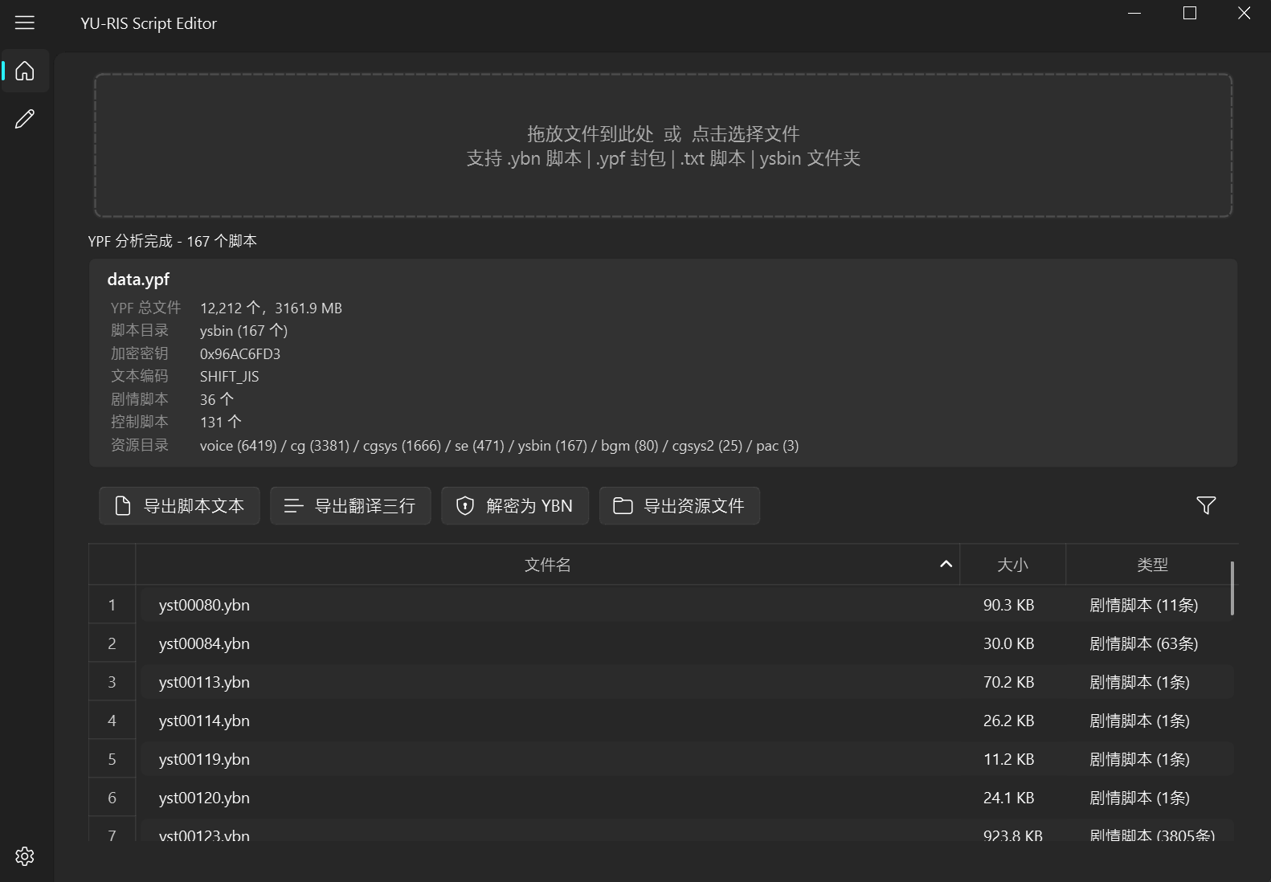Click the 导出脚本文本 button

click(x=179, y=505)
